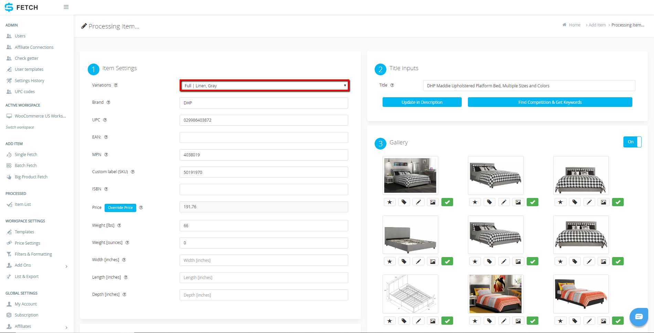
Task: Toggle the Gallery On switch
Action: [632, 142]
